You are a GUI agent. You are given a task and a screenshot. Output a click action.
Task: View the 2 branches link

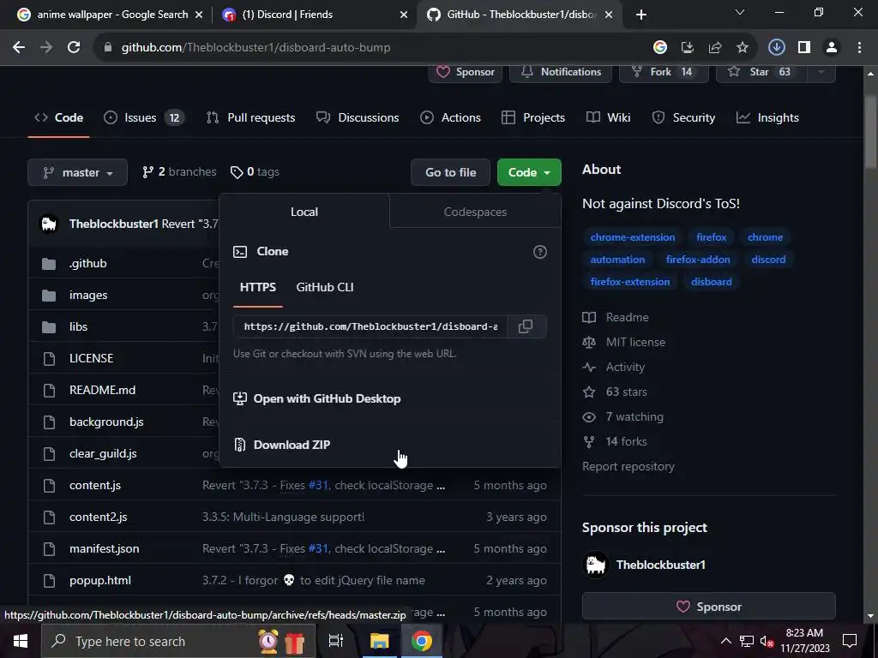[x=179, y=171]
